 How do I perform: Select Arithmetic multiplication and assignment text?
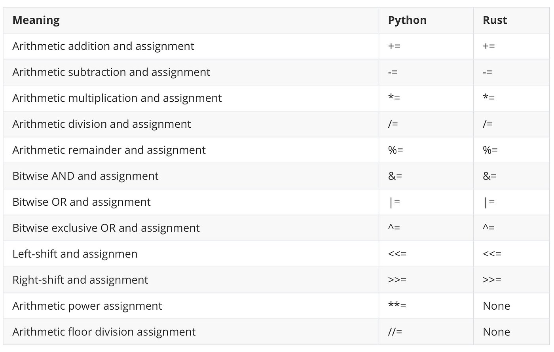pyautogui.click(x=117, y=98)
